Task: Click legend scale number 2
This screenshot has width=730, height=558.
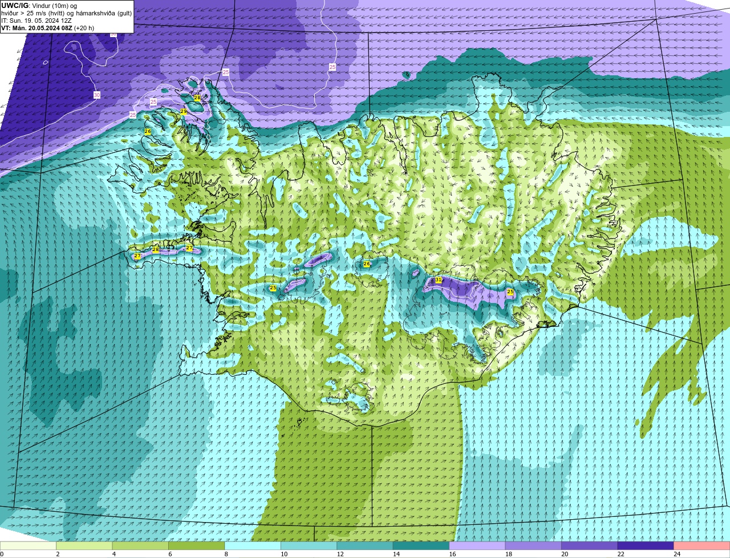Action: pyautogui.click(x=58, y=553)
